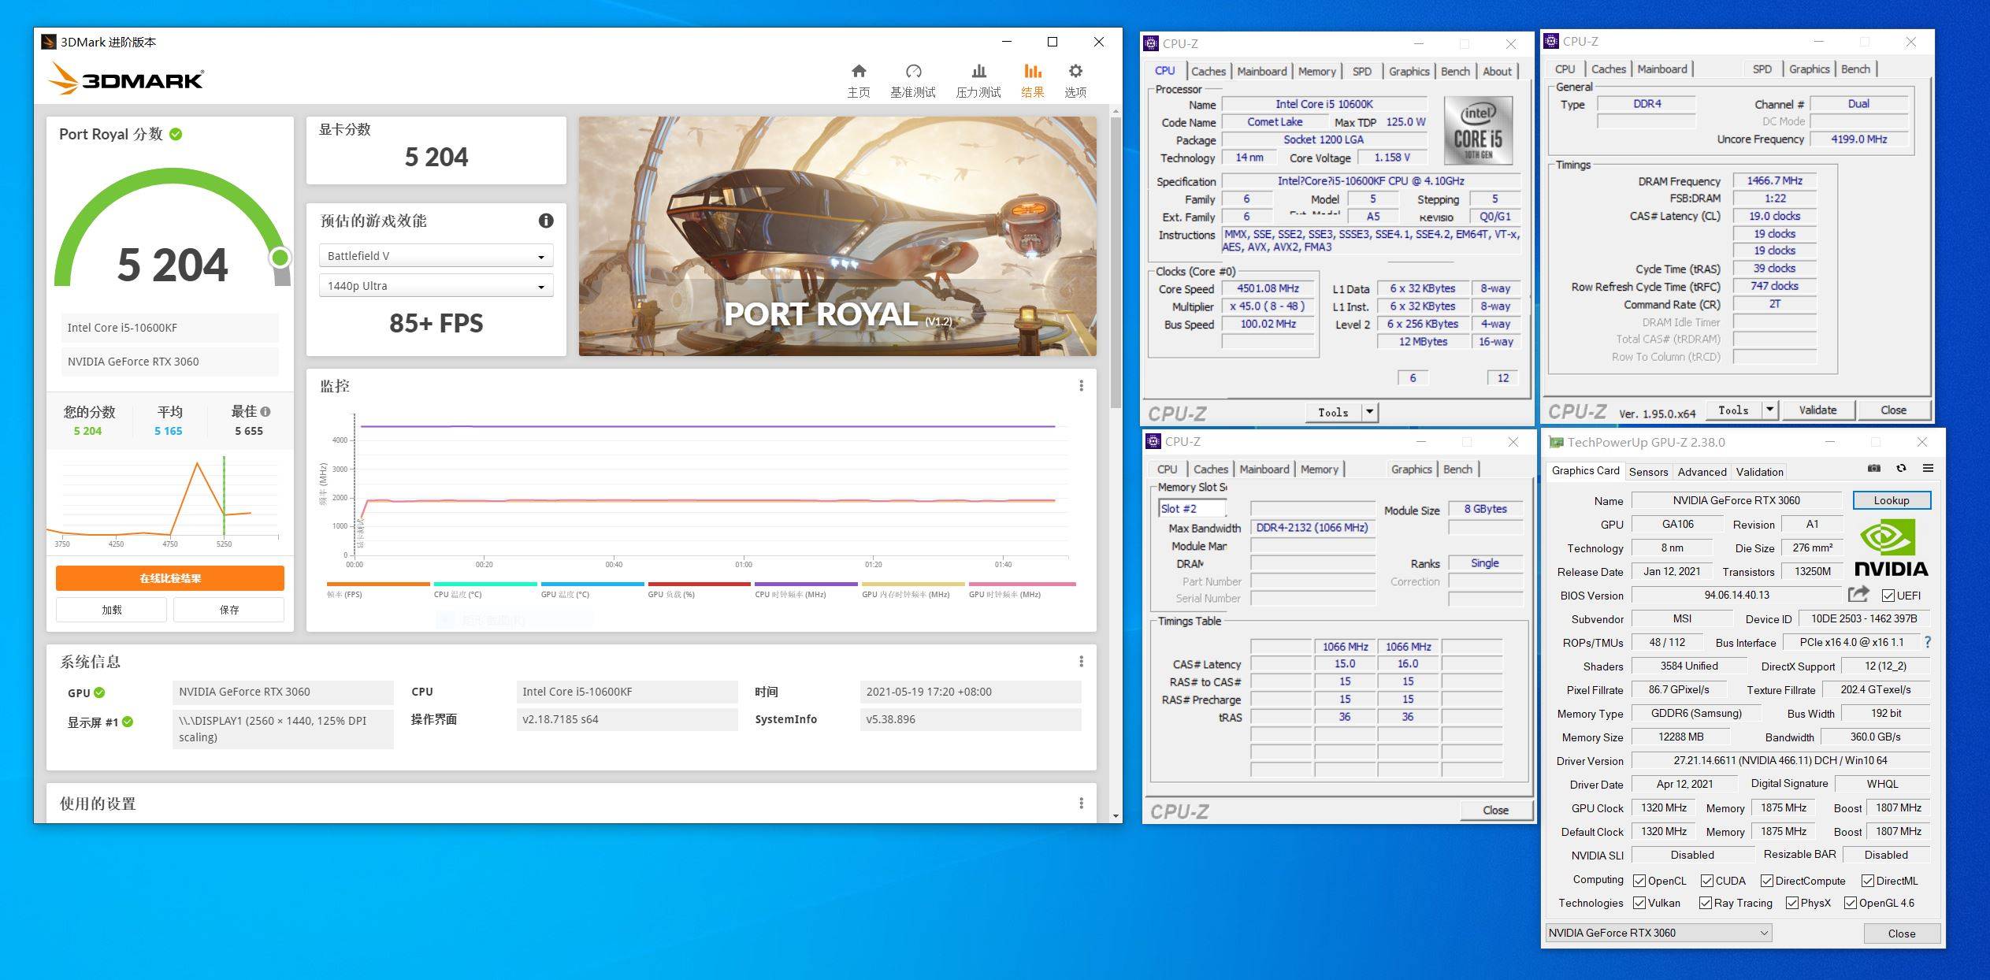
Task: Toggle the CUDA checkbox
Action: pos(1707,881)
